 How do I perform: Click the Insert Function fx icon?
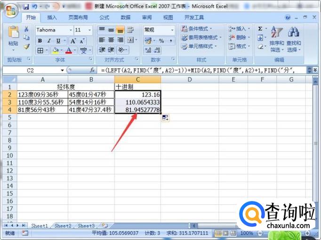pos(92,70)
